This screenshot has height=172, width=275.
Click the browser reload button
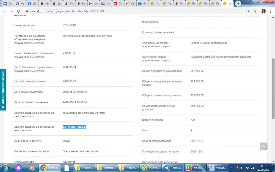tap(18, 11)
